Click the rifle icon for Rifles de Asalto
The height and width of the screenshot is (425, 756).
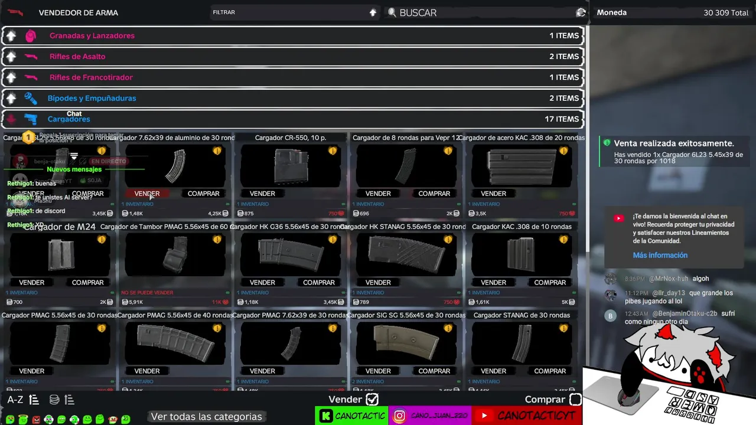31,57
